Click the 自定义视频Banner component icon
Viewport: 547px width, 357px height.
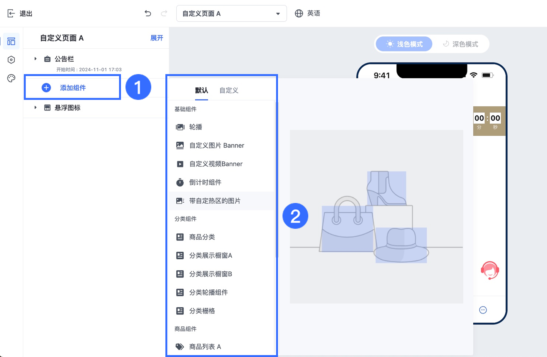click(180, 164)
